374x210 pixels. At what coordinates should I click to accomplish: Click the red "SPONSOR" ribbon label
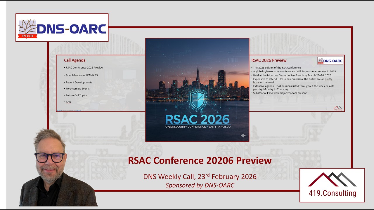coord(28,36)
